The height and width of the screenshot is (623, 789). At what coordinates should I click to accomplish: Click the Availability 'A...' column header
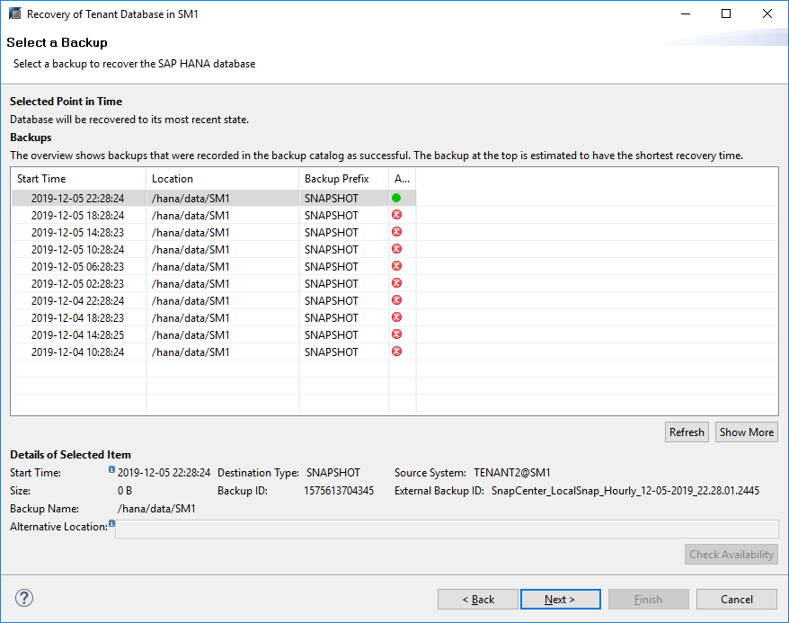[402, 179]
